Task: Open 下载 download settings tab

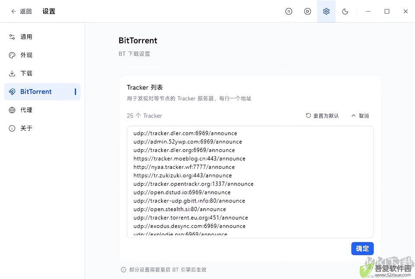Action: (42, 73)
